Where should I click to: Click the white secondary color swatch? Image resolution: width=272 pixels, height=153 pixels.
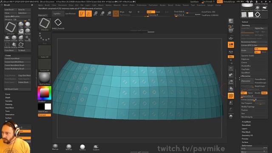click(x=48, y=107)
